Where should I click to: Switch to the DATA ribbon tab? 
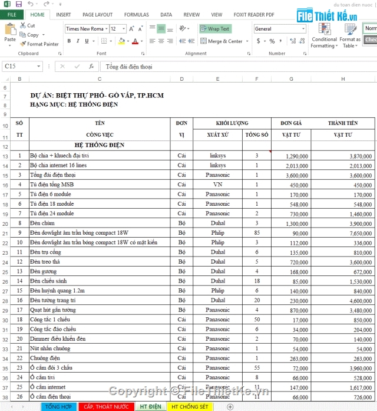[x=166, y=15]
